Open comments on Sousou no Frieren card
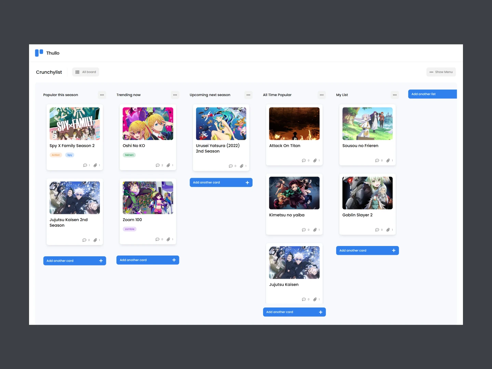Screen dimensions: 492x369 [377, 161]
